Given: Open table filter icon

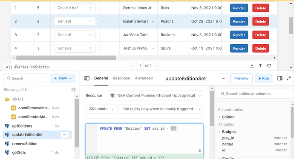Looking at the screenshot, I should click(x=260, y=65).
